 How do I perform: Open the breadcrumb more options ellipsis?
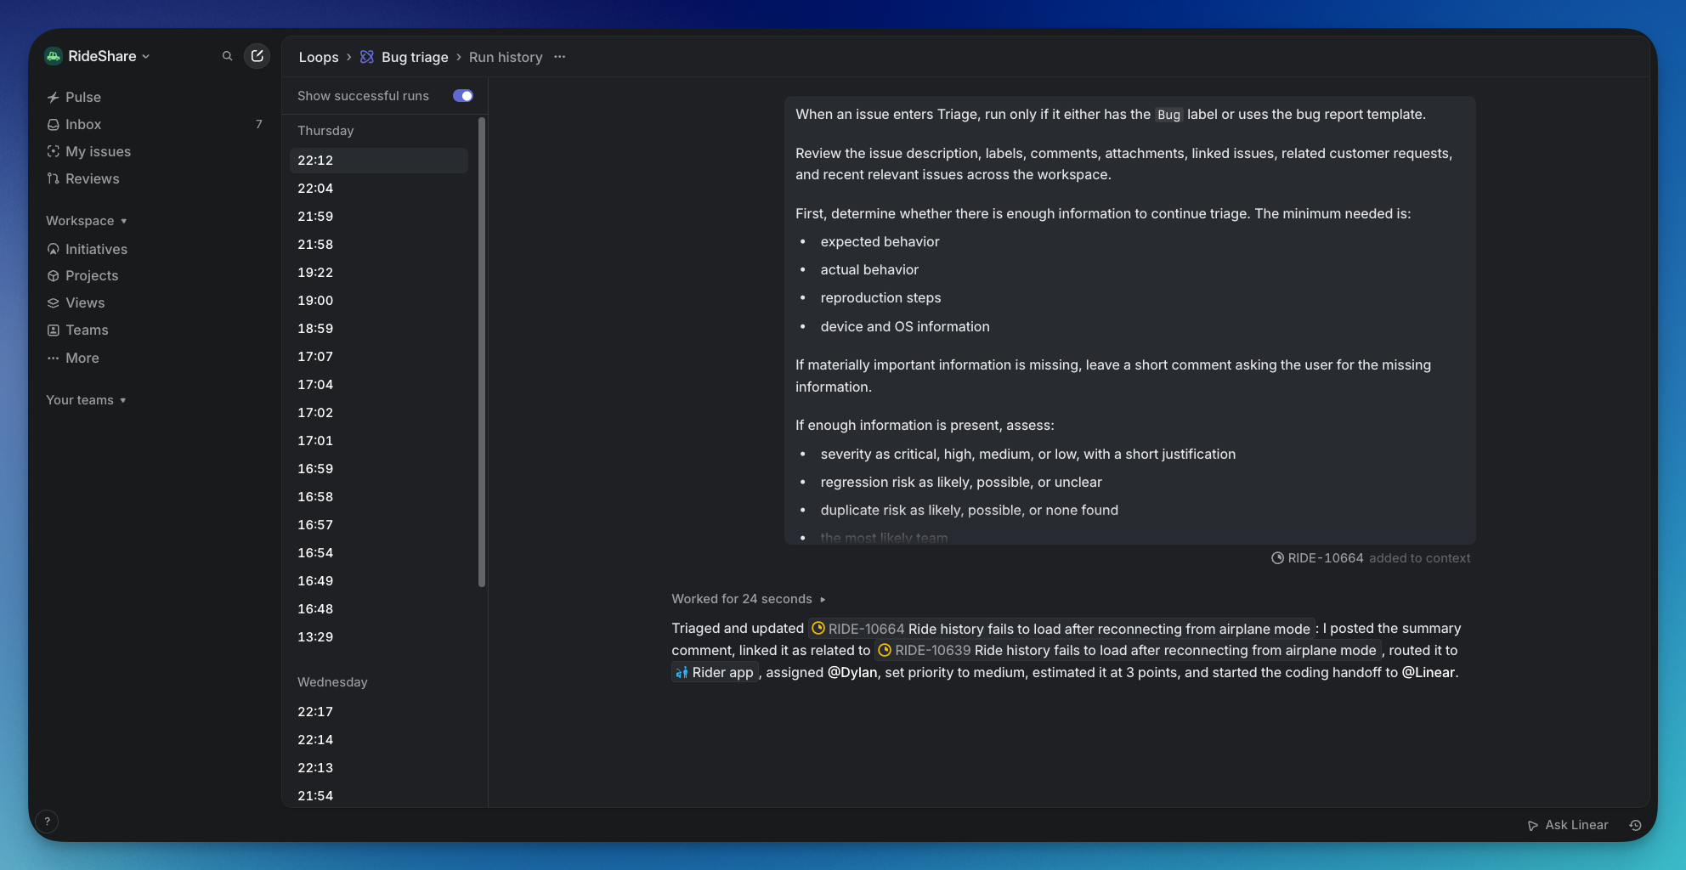[559, 57]
